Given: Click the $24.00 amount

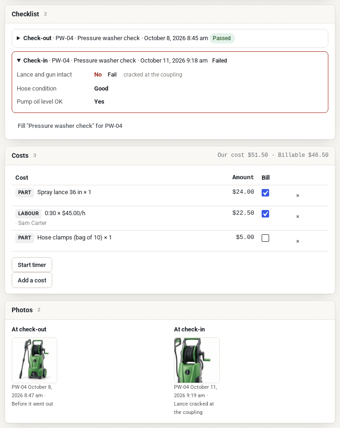Looking at the screenshot, I should (x=243, y=192).
